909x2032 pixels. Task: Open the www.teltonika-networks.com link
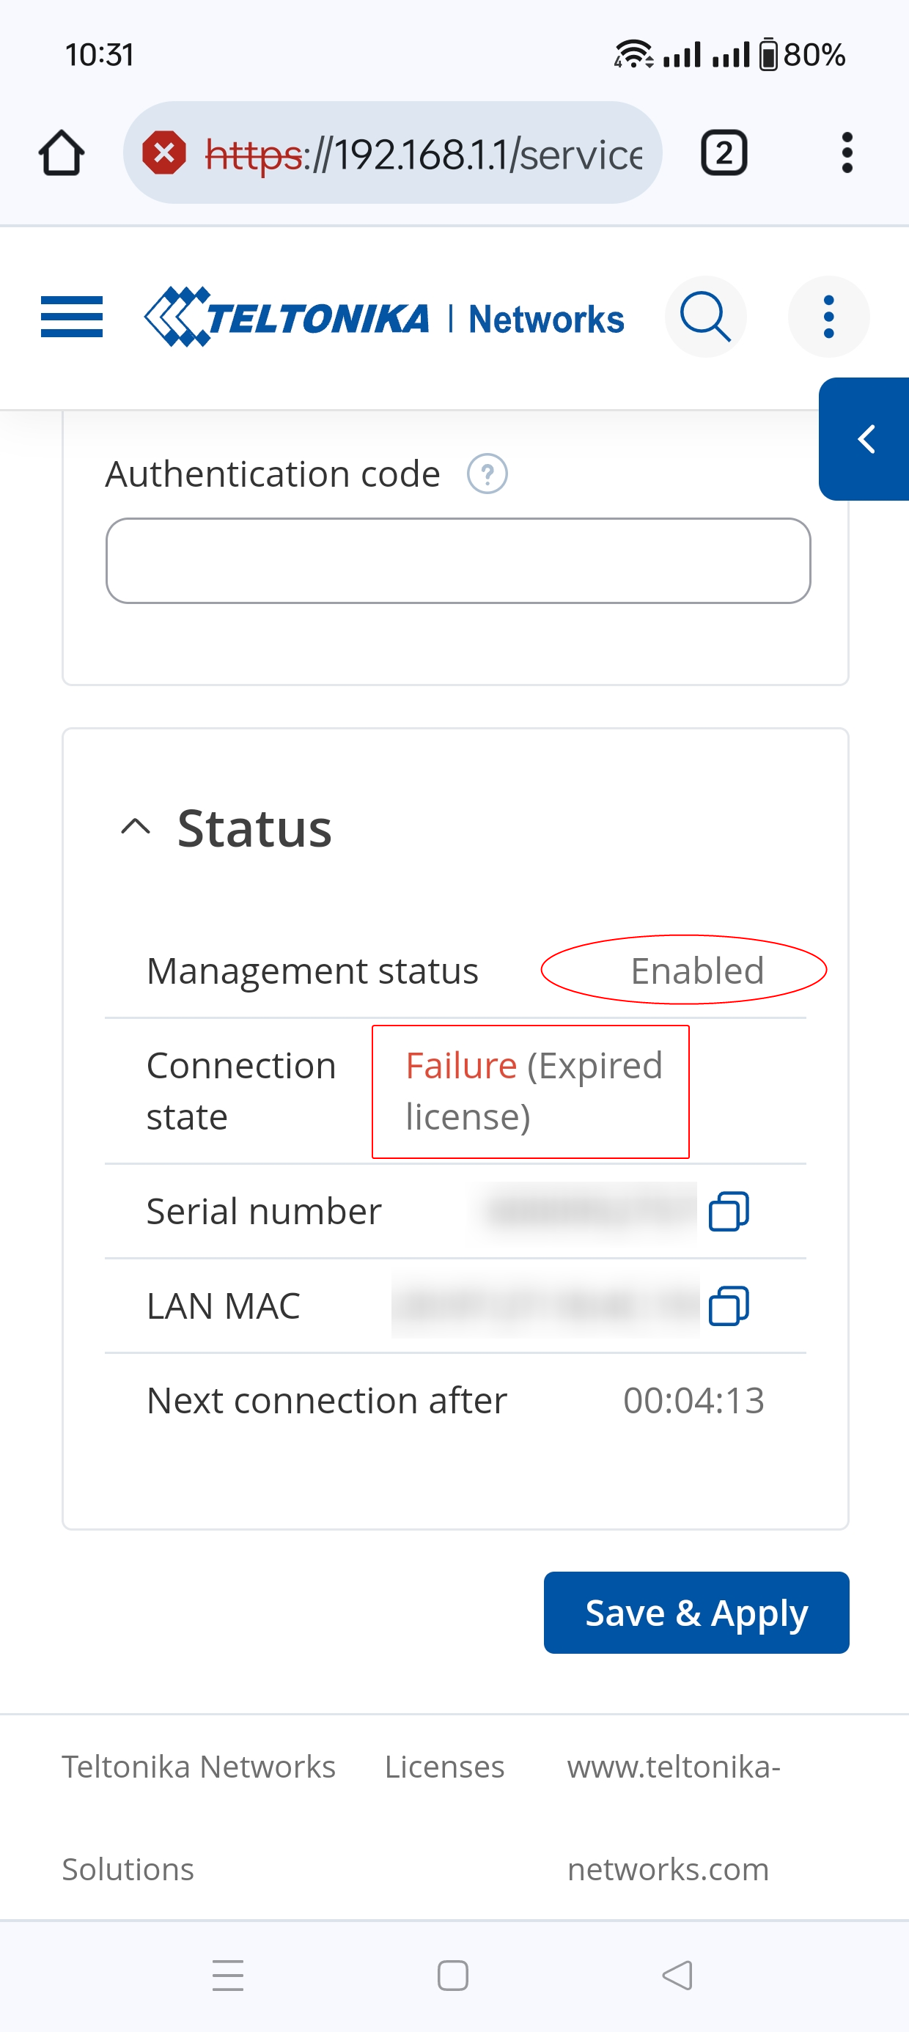673,1817
